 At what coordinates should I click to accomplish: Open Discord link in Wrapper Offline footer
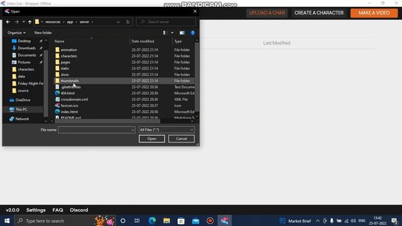(x=79, y=210)
